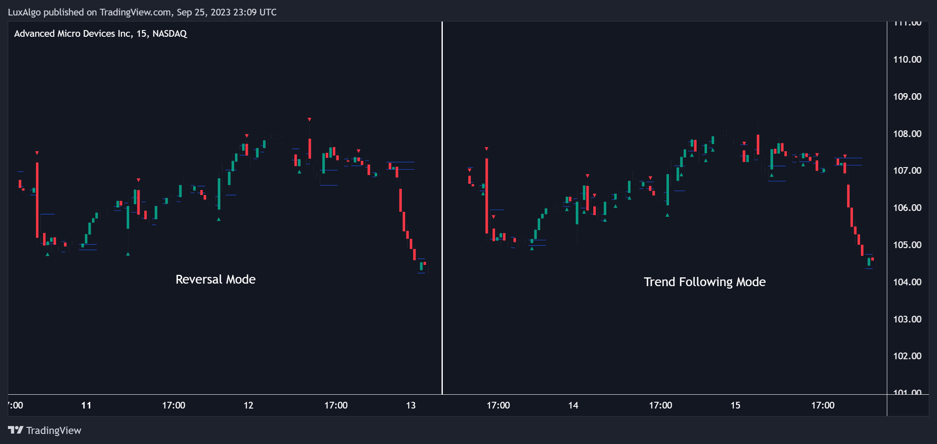Click the date label 11 on time axis
This screenshot has width=937, height=444.
coord(86,405)
